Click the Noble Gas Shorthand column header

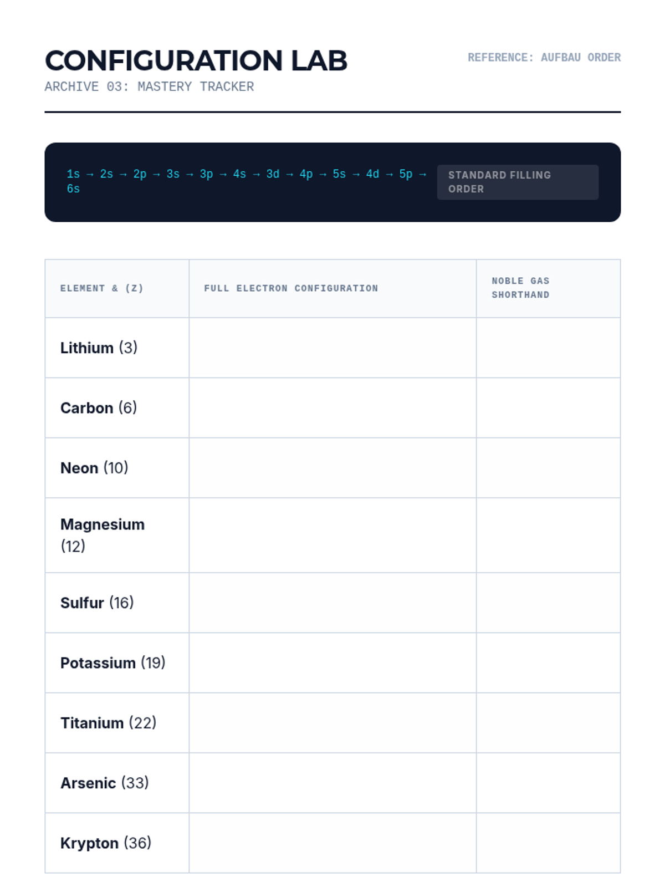[520, 288]
